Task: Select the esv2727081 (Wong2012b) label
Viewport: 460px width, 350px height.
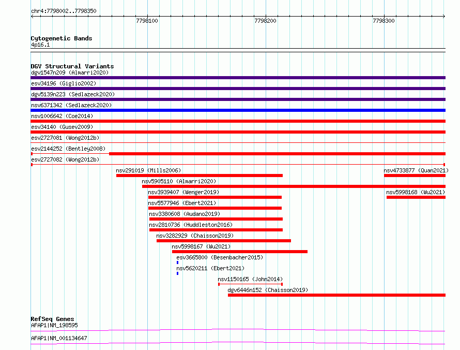Action: tap(65, 138)
